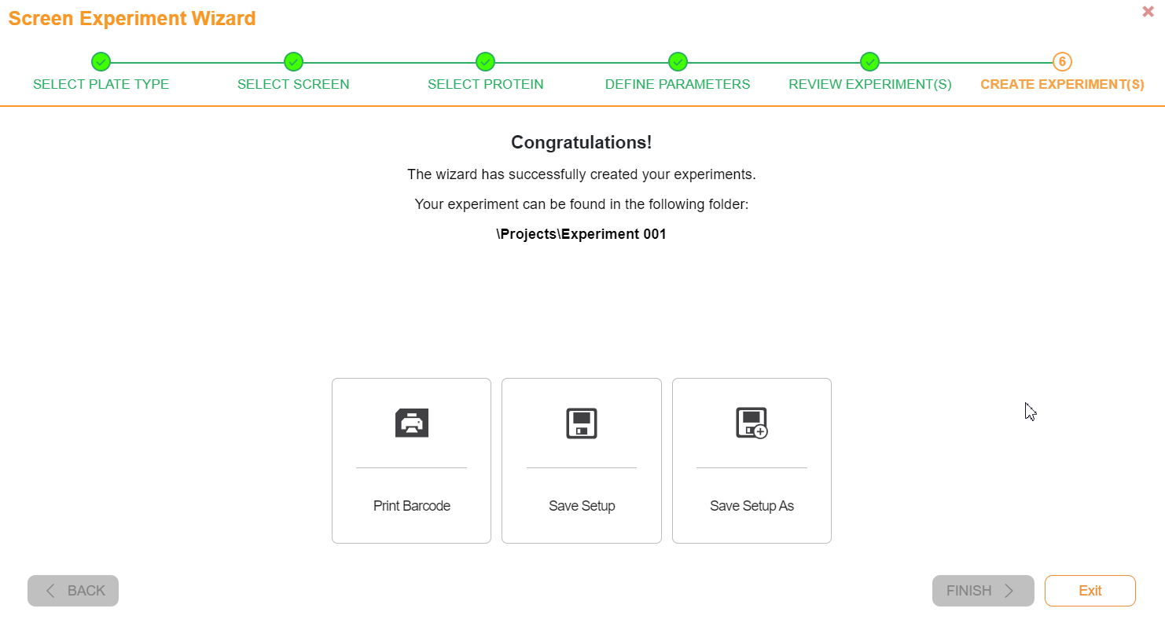Click the Experiment 001 folder path text
Viewport: 1165px width, 623px height.
(x=582, y=233)
